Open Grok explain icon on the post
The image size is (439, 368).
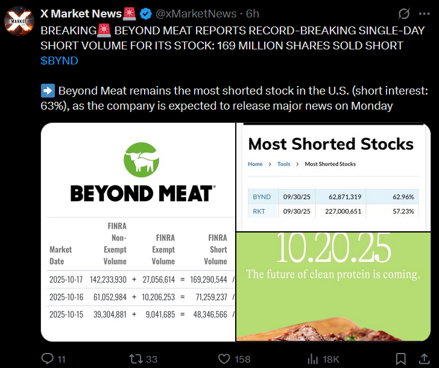point(404,13)
